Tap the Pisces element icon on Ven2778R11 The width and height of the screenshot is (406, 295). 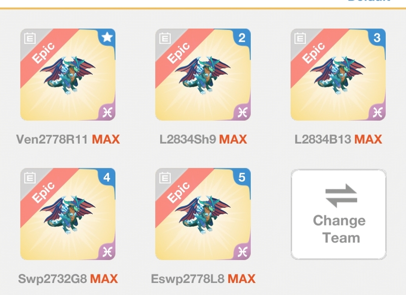click(107, 112)
